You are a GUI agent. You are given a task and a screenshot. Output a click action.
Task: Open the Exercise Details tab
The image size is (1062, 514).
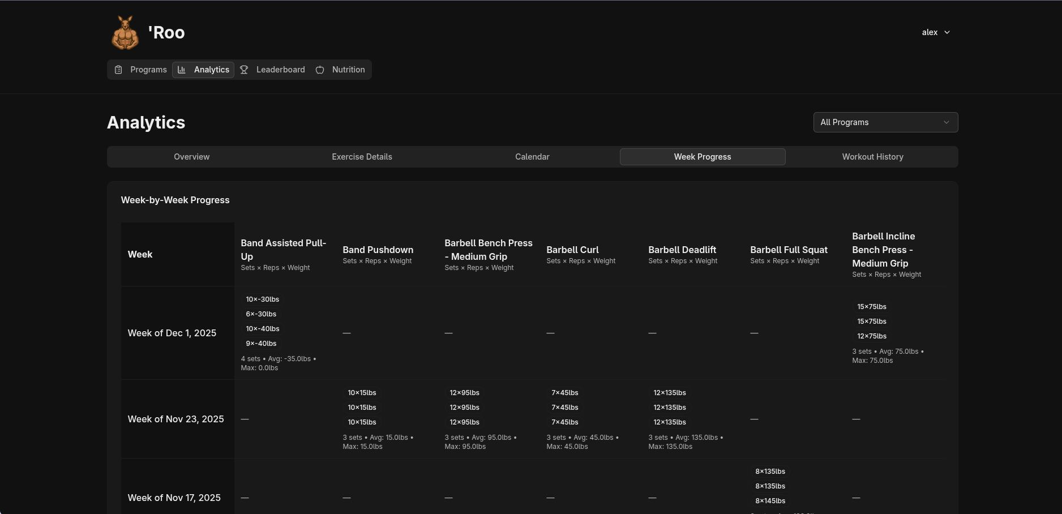362,157
